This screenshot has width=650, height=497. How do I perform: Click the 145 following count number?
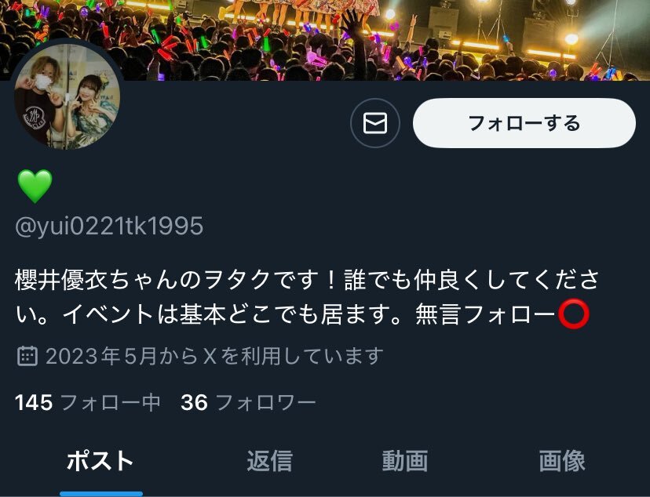(34, 403)
